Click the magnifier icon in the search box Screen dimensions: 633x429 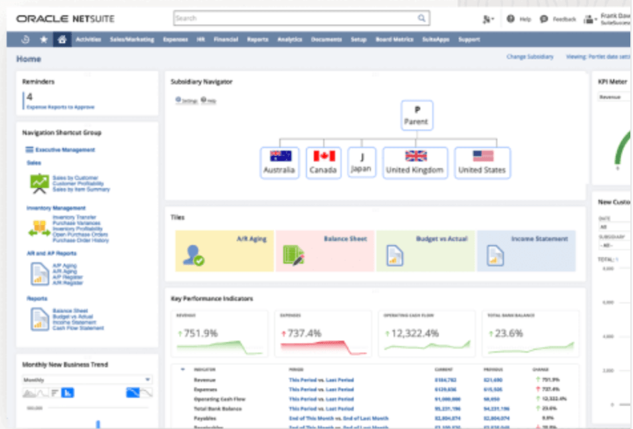422,18
